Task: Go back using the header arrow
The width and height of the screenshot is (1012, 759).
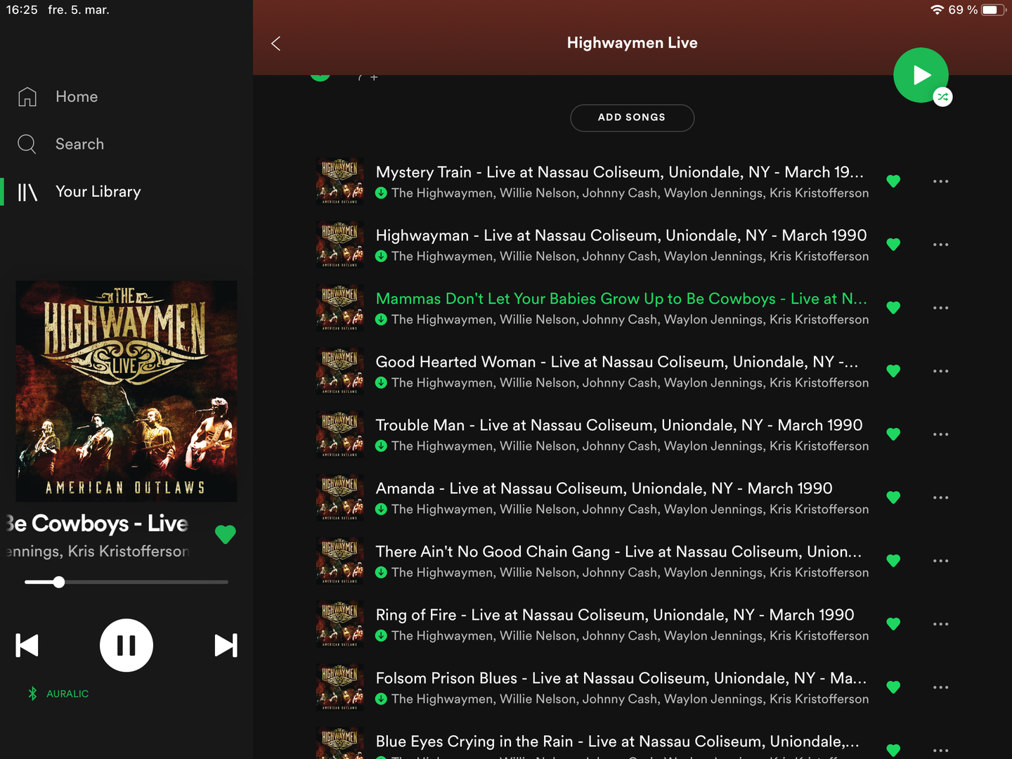Action: 275,44
